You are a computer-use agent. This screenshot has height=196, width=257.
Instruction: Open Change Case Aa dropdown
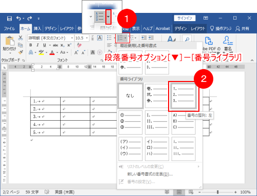click(64, 52)
